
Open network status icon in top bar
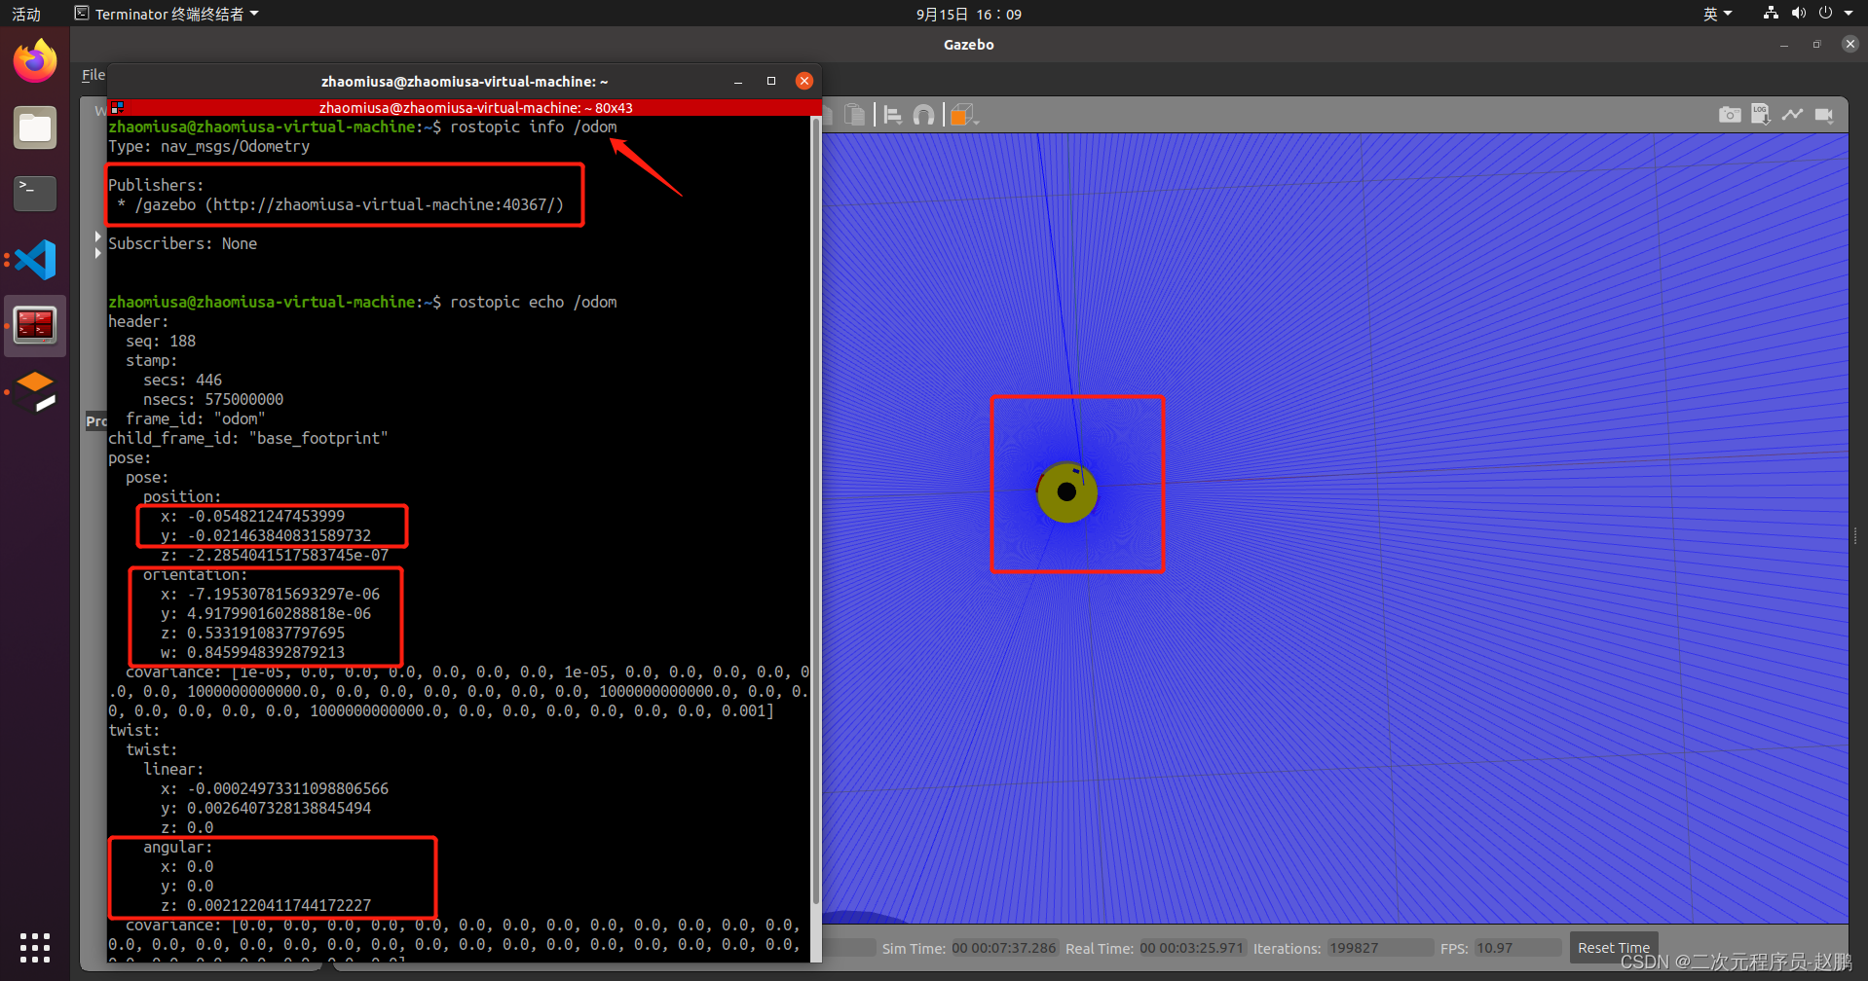tap(1771, 13)
